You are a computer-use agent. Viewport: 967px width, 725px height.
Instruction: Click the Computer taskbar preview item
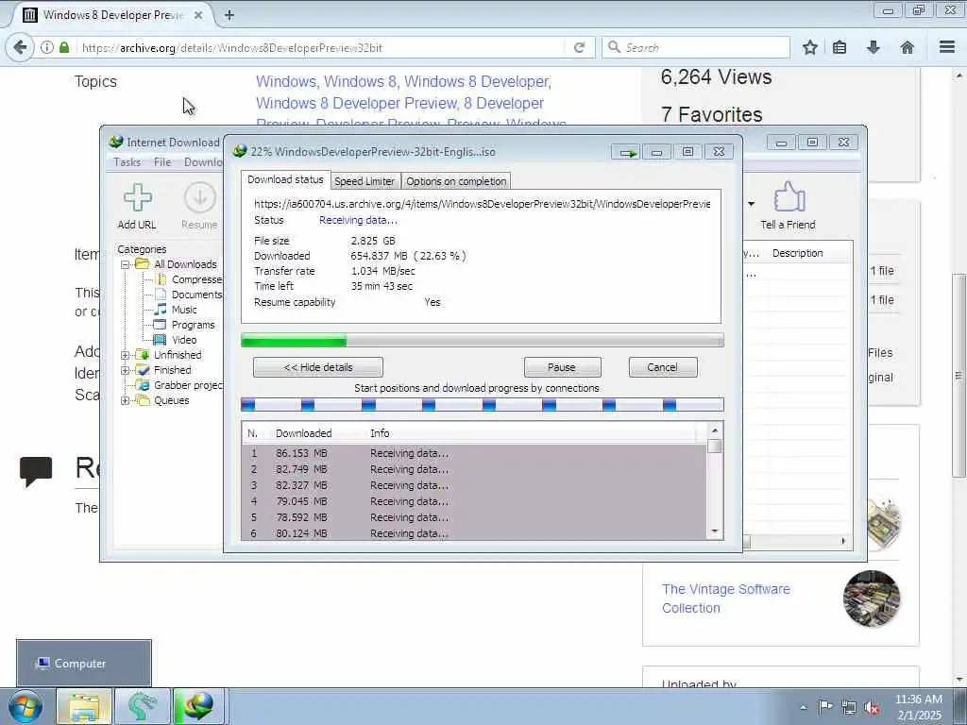(84, 664)
